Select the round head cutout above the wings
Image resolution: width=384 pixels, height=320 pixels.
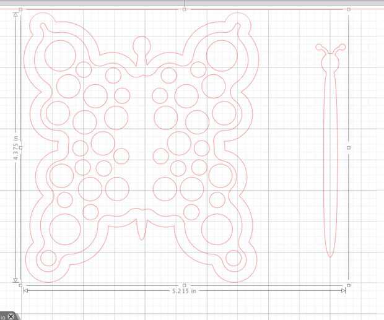(x=142, y=51)
